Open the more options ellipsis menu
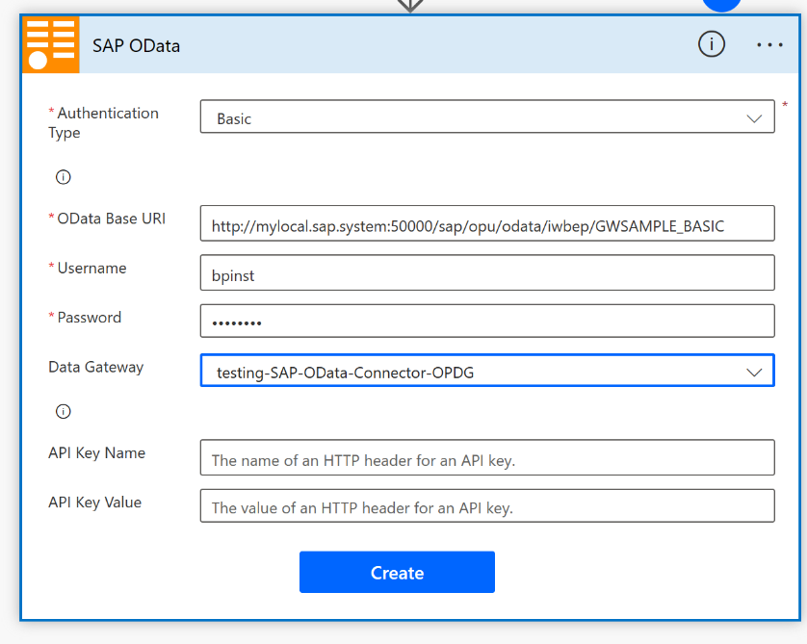The height and width of the screenshot is (644, 807). [769, 45]
